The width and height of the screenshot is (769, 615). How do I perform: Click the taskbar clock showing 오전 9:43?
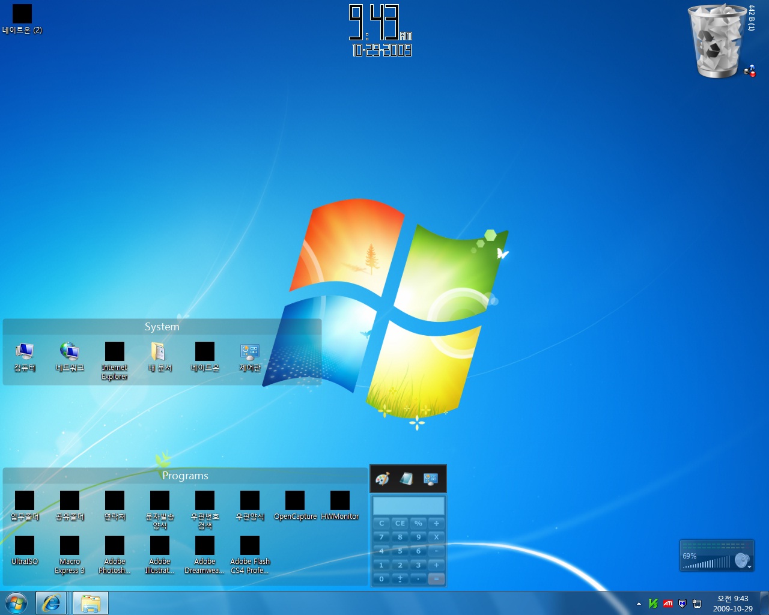732,603
